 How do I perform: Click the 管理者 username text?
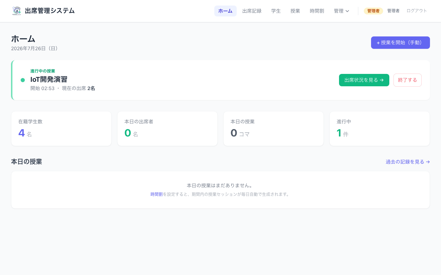click(393, 11)
